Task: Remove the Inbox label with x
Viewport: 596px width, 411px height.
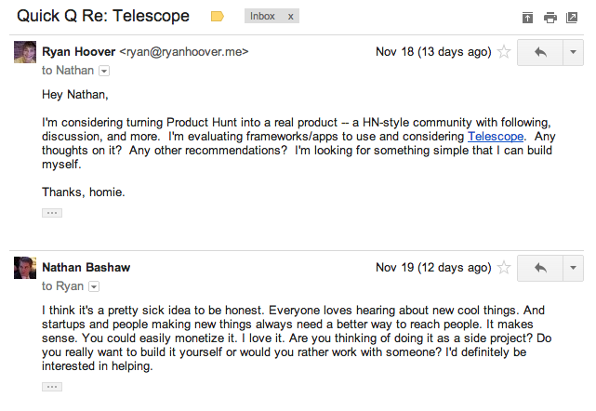Action: pos(290,17)
